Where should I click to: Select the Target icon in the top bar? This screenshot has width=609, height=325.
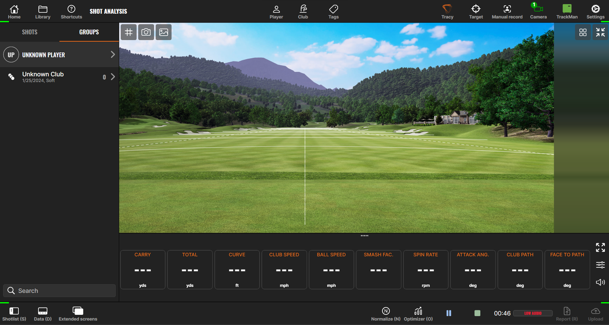476,11
